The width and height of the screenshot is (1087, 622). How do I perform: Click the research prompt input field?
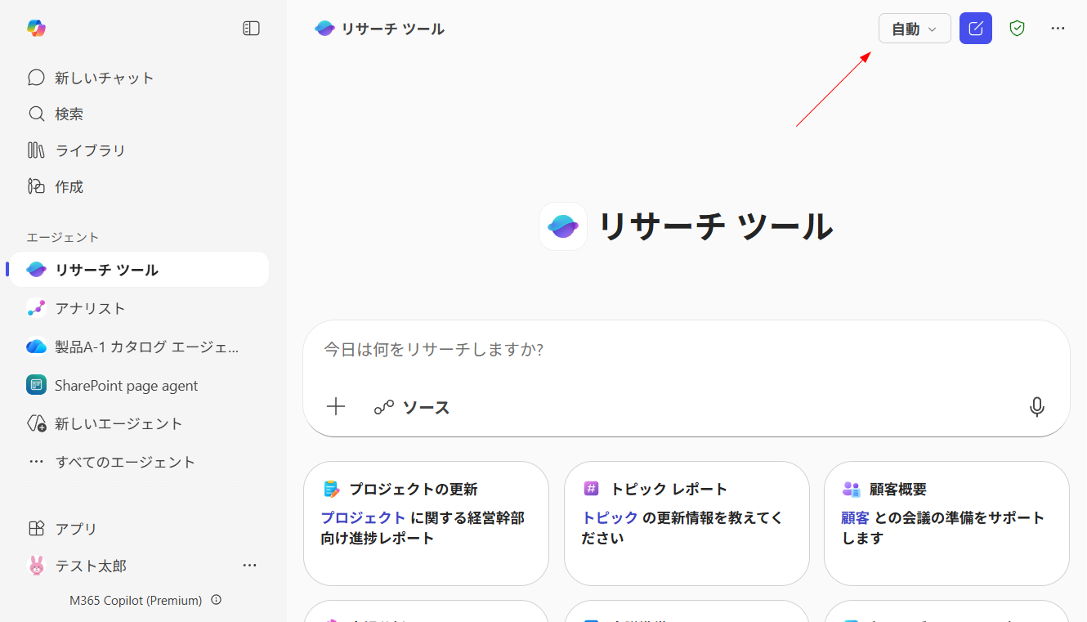(685, 350)
